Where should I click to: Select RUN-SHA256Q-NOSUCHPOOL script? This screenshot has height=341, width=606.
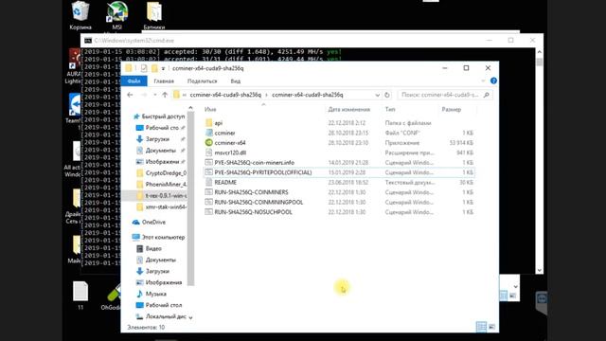[253, 212]
